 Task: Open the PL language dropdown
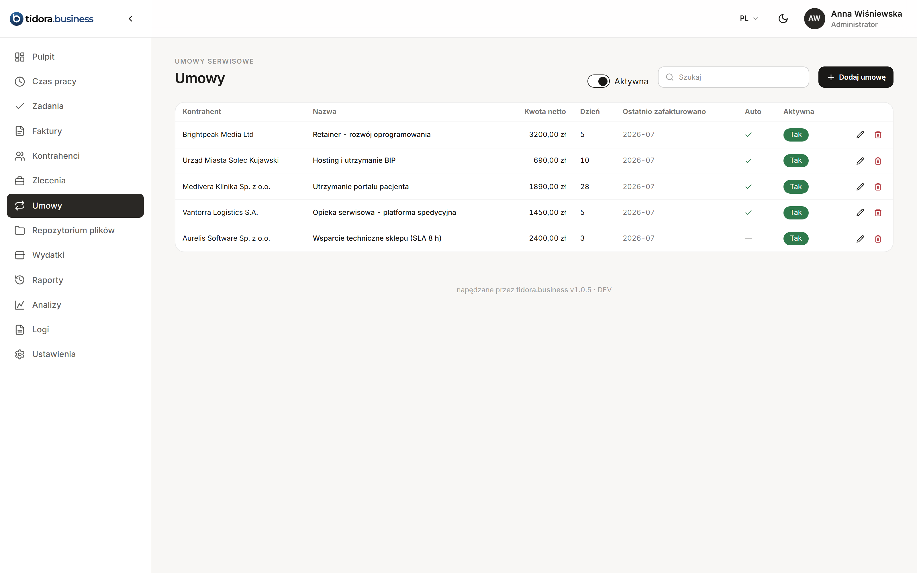(749, 19)
